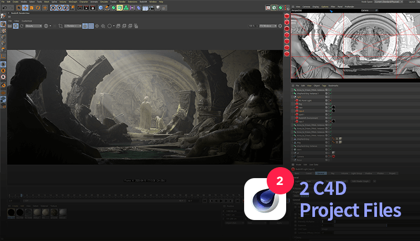Click the Camera object icon in toolbar

point(152,8)
